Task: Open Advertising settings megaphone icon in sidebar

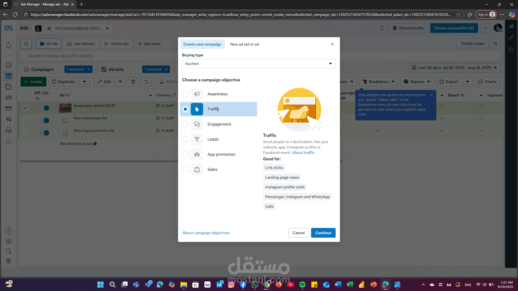Action: [9, 119]
